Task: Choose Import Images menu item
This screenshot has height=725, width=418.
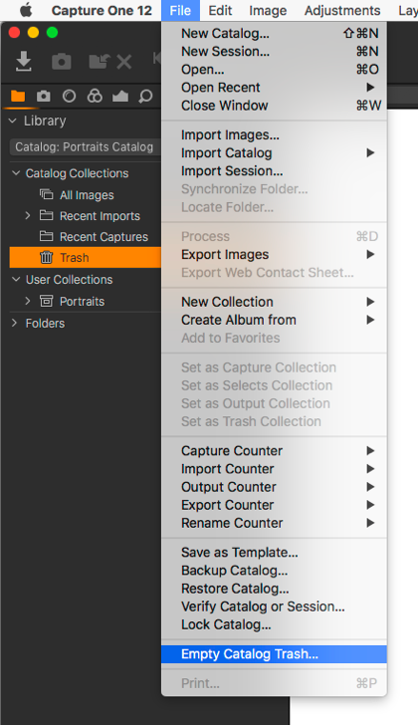Action: point(274,135)
